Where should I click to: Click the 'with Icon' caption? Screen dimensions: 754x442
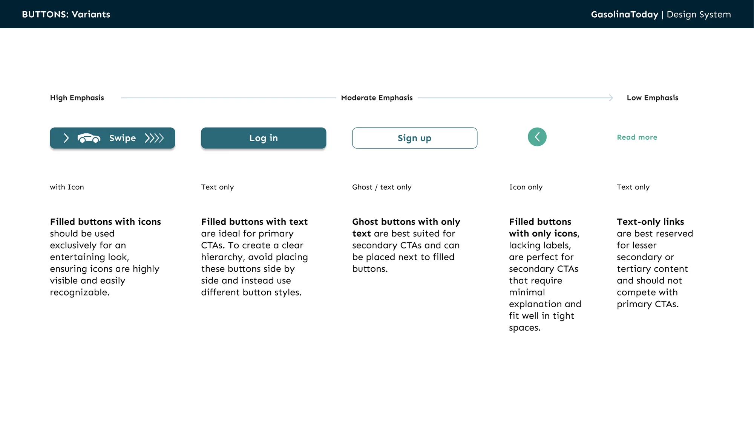(x=67, y=187)
